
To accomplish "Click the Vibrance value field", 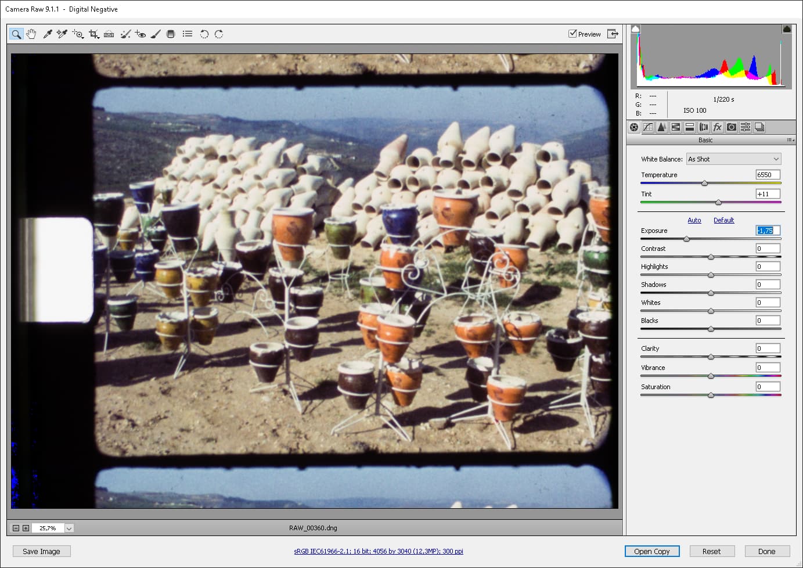I will (x=768, y=368).
